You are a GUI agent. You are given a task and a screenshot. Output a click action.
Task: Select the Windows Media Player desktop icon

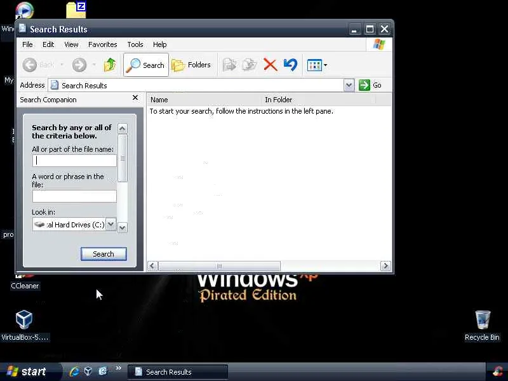click(24, 10)
